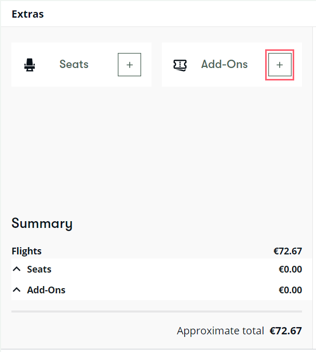The width and height of the screenshot is (316, 352).
Task: Toggle the Seats row in summary
Action: (157, 269)
